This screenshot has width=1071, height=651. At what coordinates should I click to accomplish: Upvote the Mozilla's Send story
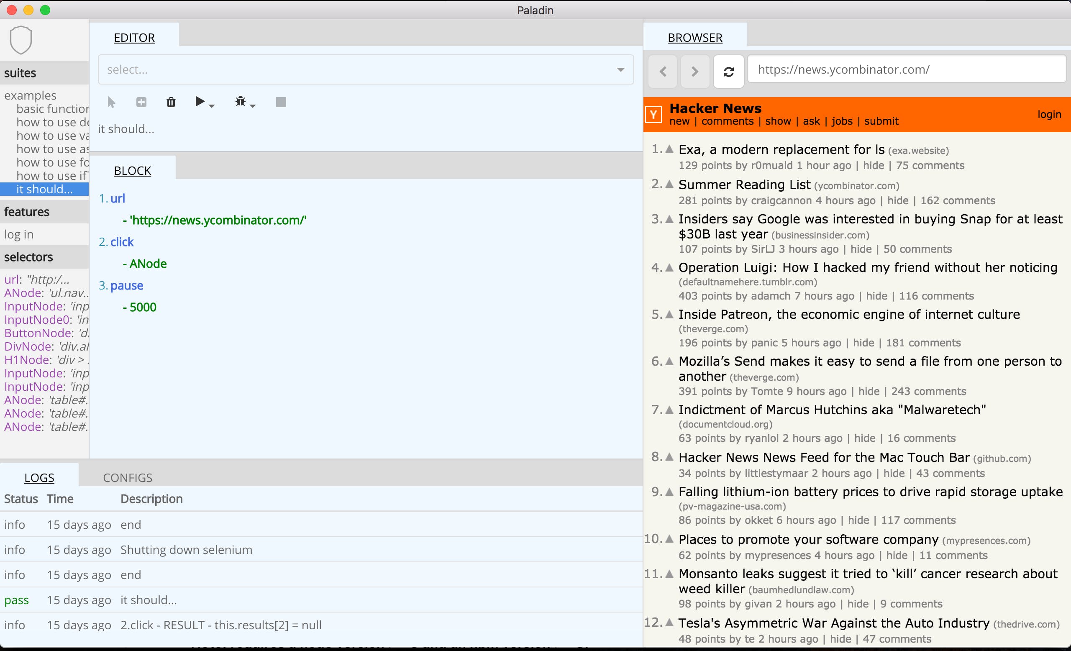click(x=669, y=361)
